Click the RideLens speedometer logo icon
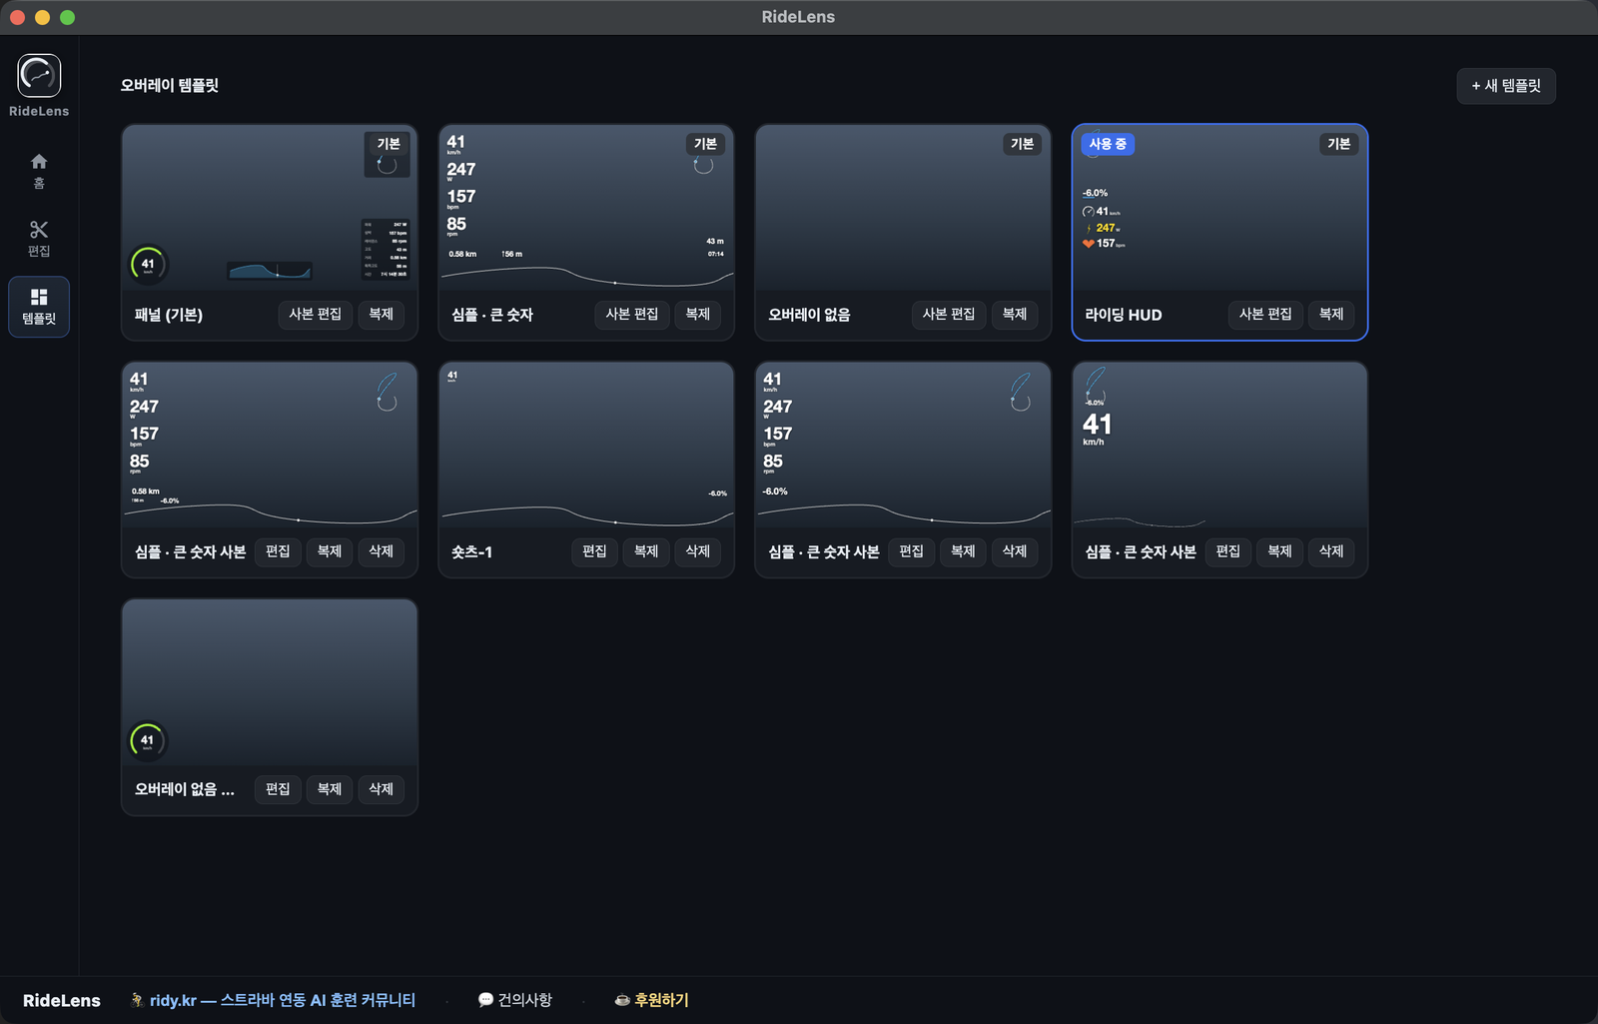This screenshot has width=1598, height=1024. pyautogui.click(x=39, y=75)
